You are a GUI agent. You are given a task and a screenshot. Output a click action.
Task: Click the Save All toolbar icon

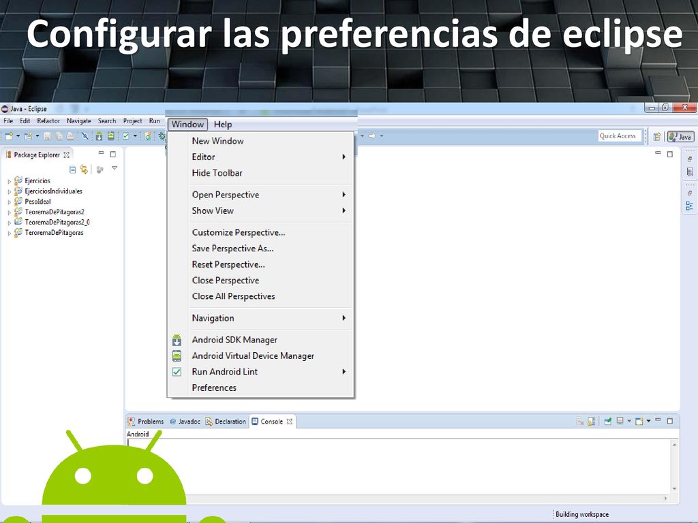59,136
